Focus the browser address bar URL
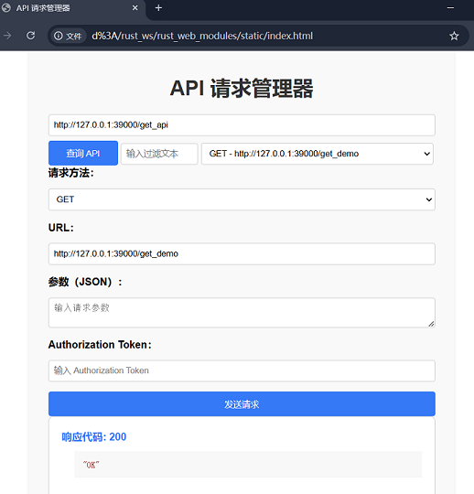Screen dimensions: 474x494 point(202,36)
